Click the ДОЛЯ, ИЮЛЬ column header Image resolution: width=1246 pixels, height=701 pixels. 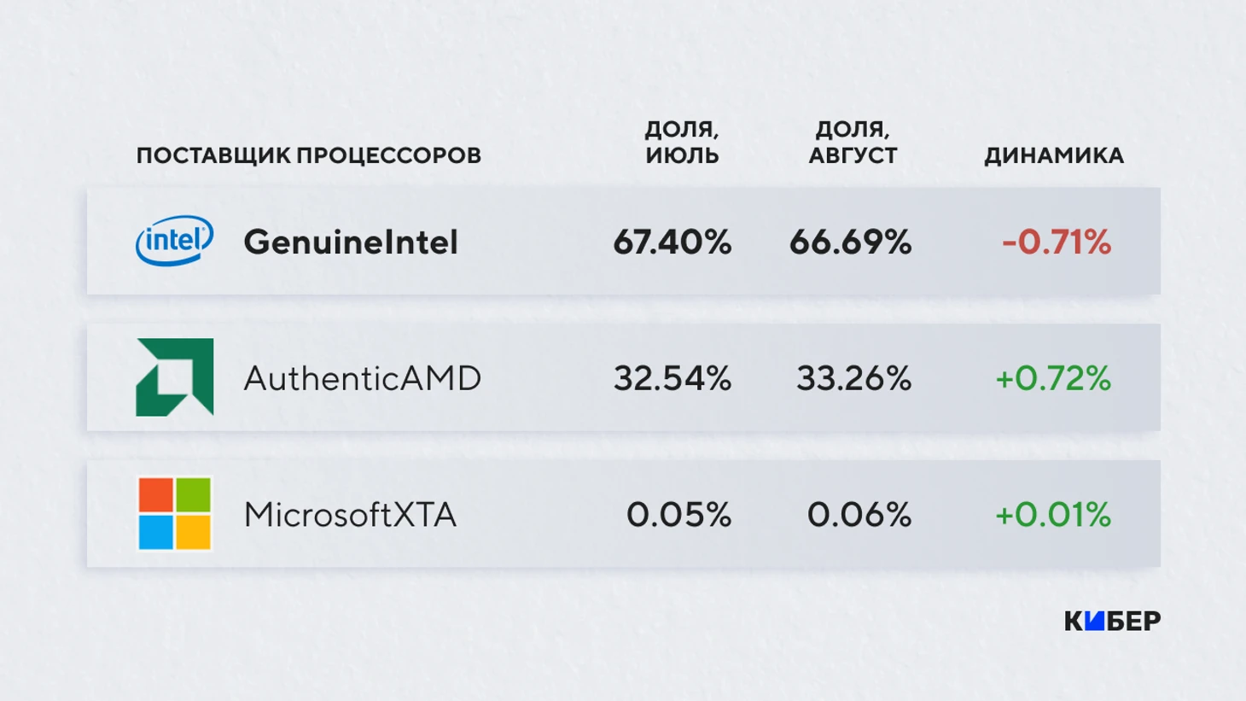(x=682, y=143)
